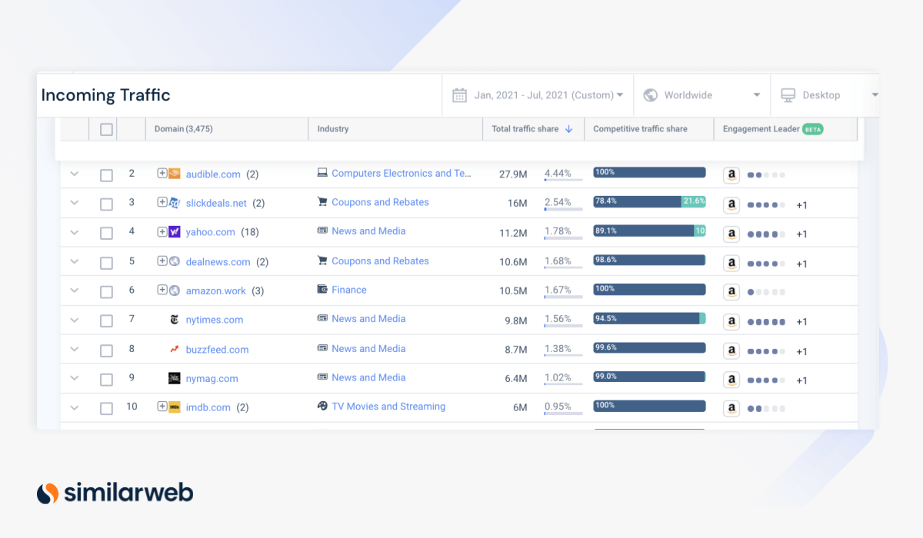Expand the dealnews.com row chevron
The width and height of the screenshot is (923, 538).
pos(75,261)
